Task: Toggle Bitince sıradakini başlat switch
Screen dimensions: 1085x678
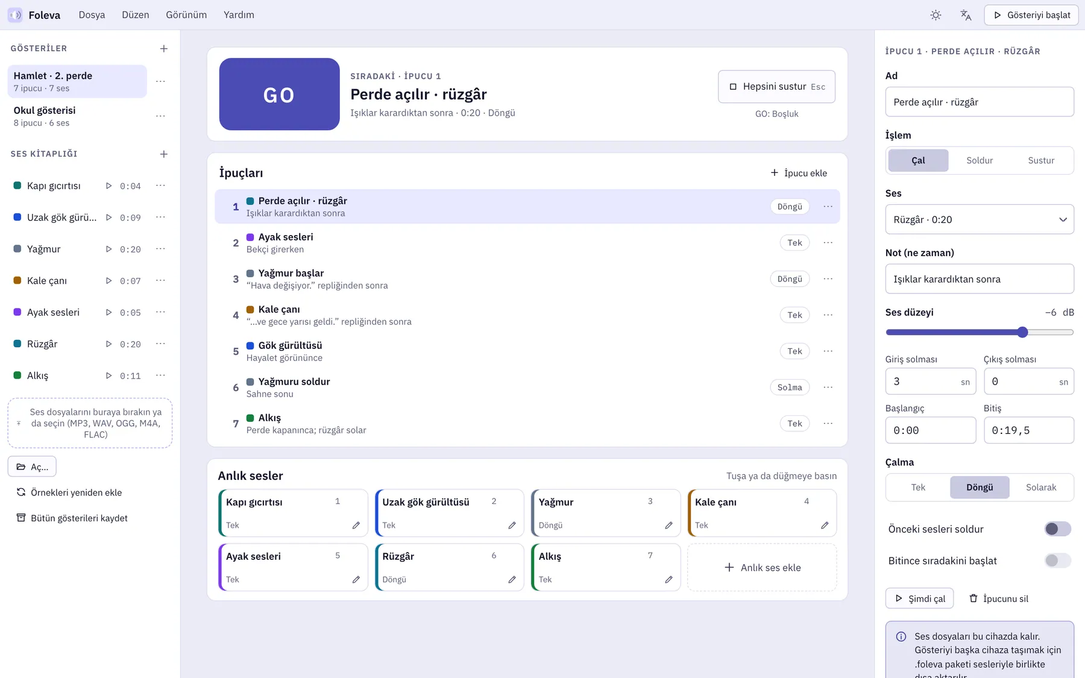Action: click(x=1058, y=561)
